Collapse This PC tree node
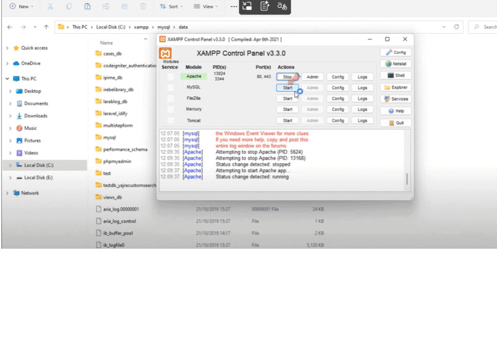The height and width of the screenshot is (351, 497). [7, 79]
